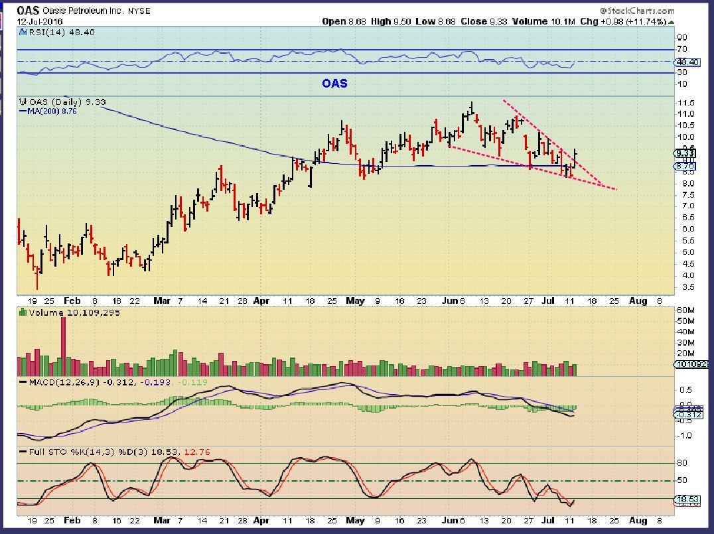
Task: Click the volume value tag on the right axis
Action: [691, 364]
